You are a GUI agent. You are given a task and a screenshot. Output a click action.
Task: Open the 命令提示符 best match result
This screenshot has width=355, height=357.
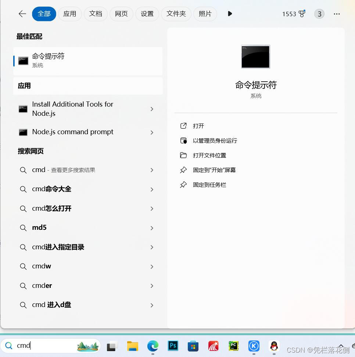click(x=88, y=61)
